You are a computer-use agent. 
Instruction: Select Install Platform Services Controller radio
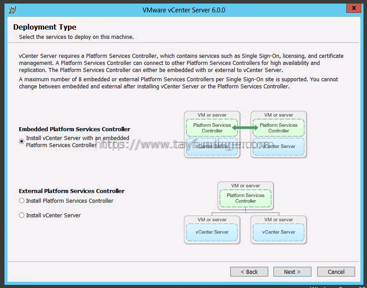pyautogui.click(x=22, y=201)
